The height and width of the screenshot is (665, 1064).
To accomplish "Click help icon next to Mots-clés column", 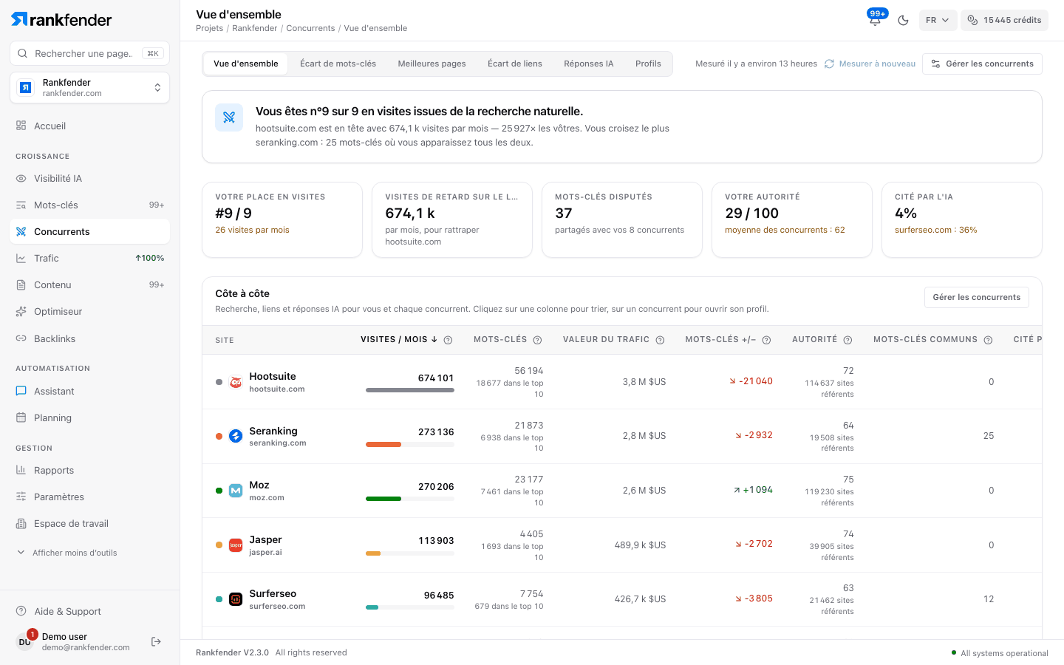I will [x=537, y=340].
